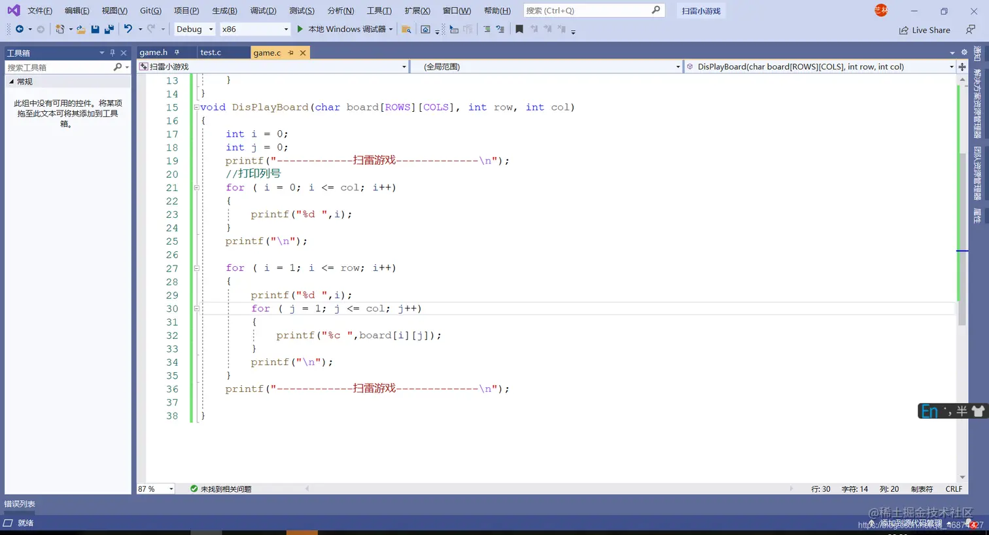Image resolution: width=989 pixels, height=535 pixels.
Task: Click the 未找到相关问题 status indicator
Action: click(220, 489)
